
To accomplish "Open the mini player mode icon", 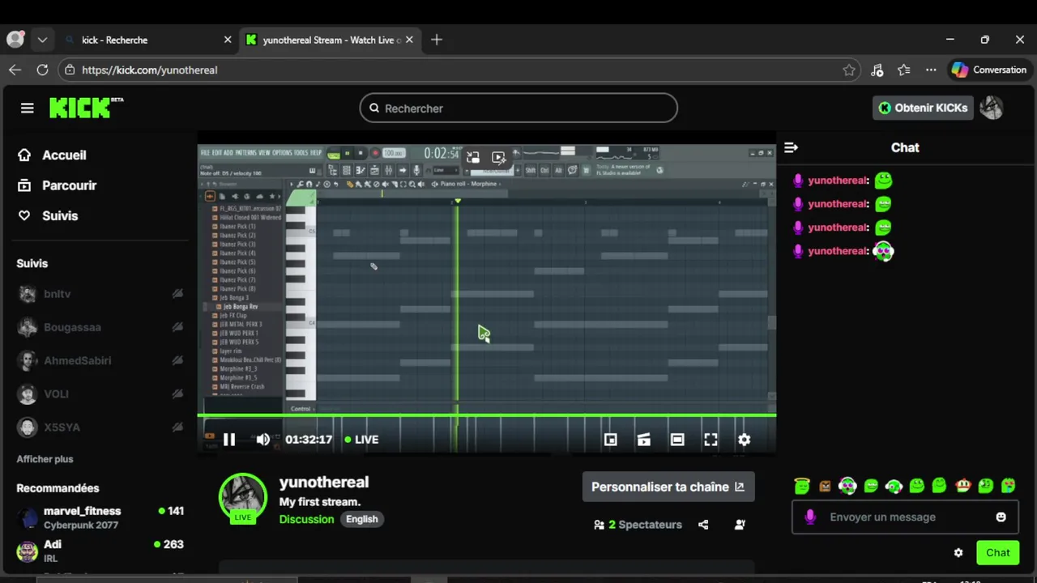I will click(x=611, y=439).
